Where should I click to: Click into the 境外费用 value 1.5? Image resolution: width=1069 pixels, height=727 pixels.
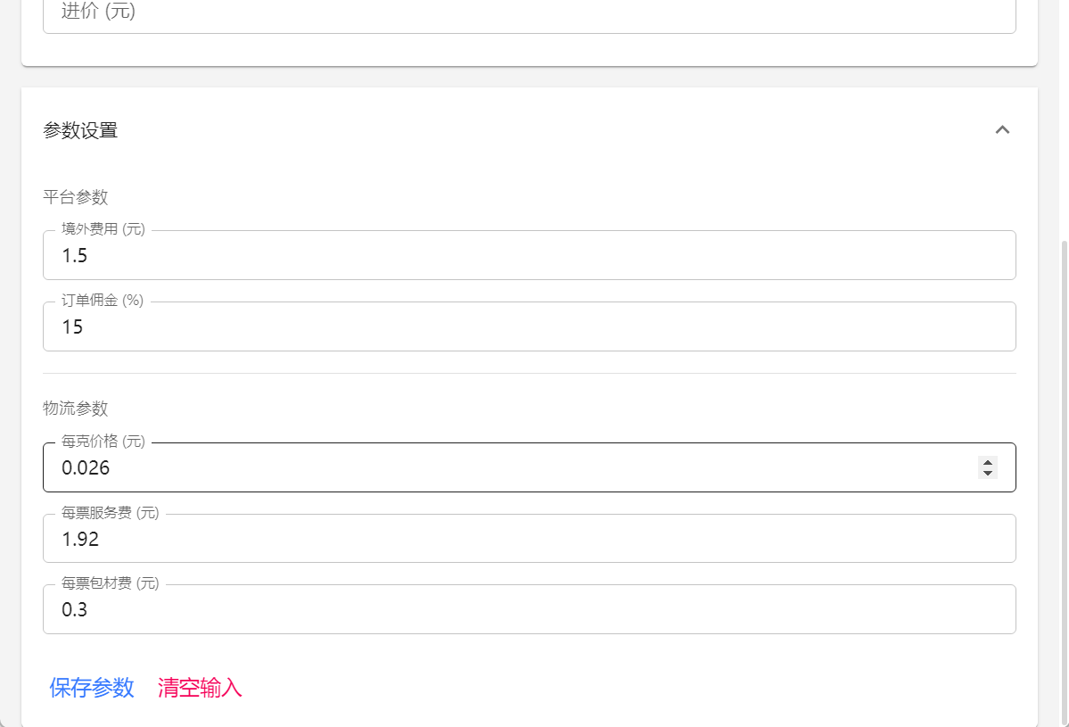[529, 256]
